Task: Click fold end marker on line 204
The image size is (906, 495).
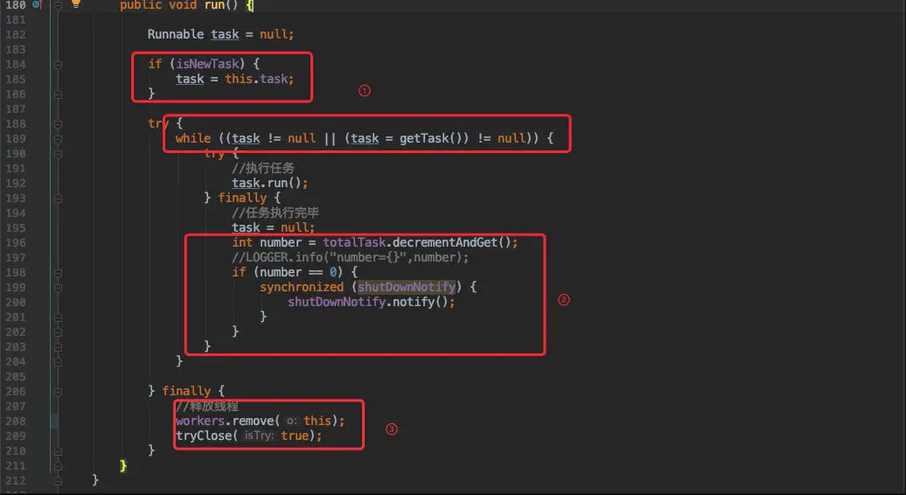Action: tap(58, 362)
